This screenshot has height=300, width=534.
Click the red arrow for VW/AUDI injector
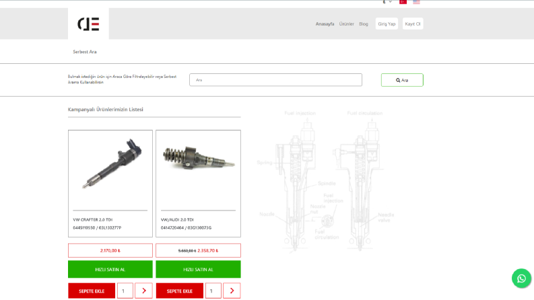click(x=232, y=291)
